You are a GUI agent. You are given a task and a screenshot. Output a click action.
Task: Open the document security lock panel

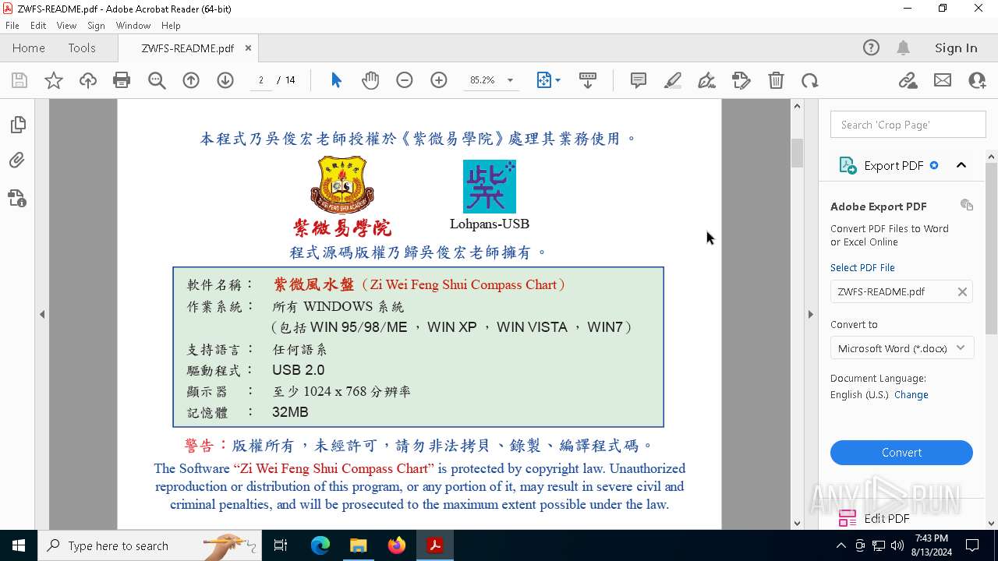pos(17,198)
